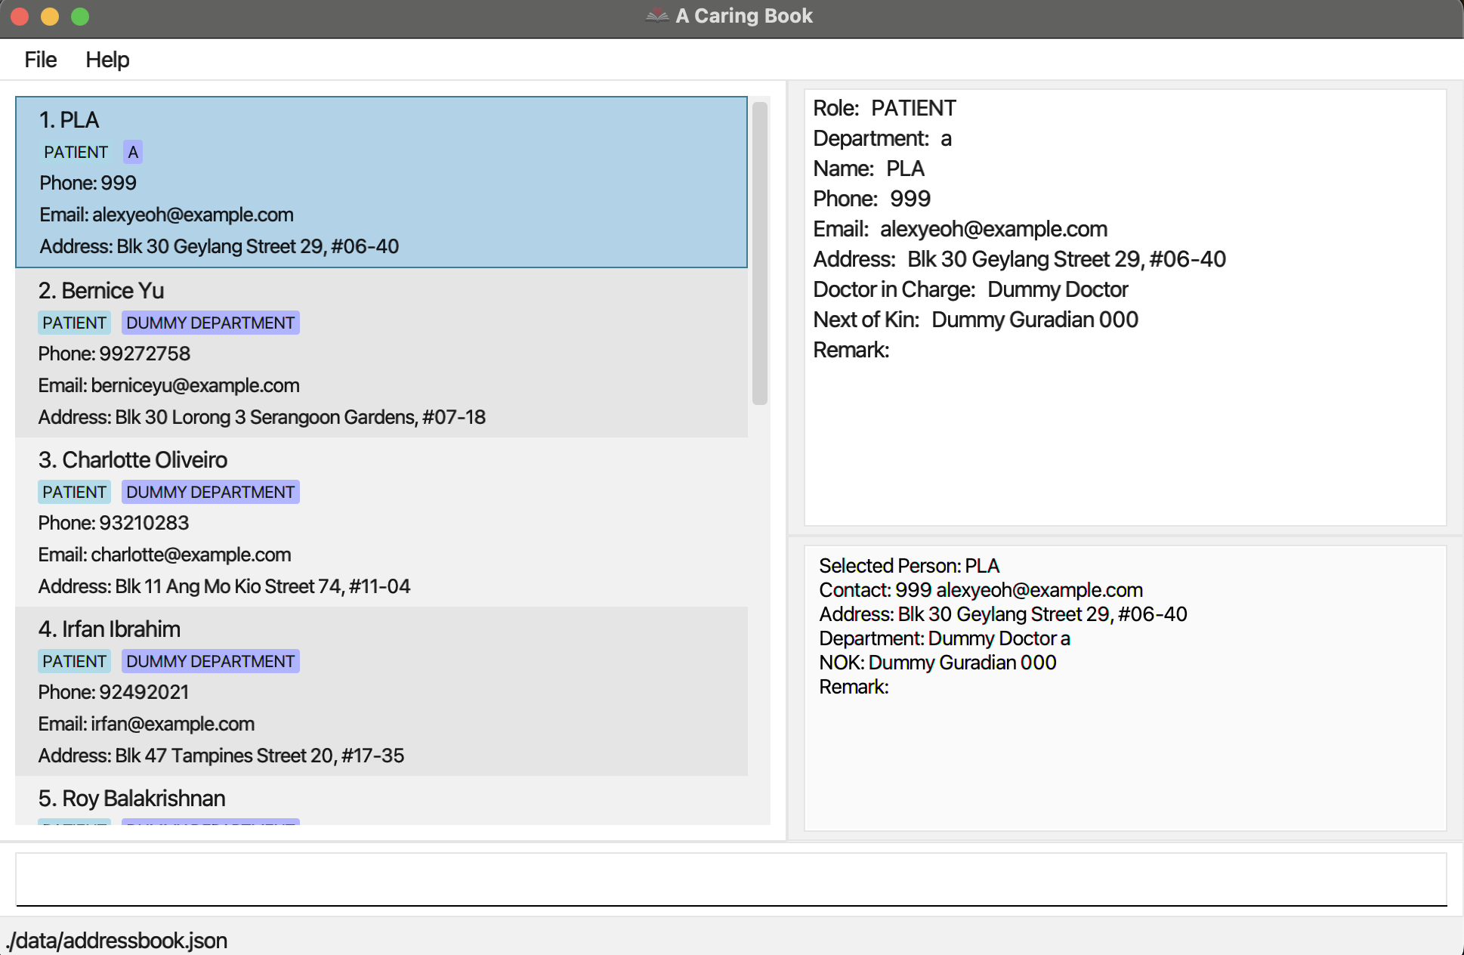Select Irfan Ibrahim in the list
This screenshot has height=955, width=1464.
tap(110, 629)
